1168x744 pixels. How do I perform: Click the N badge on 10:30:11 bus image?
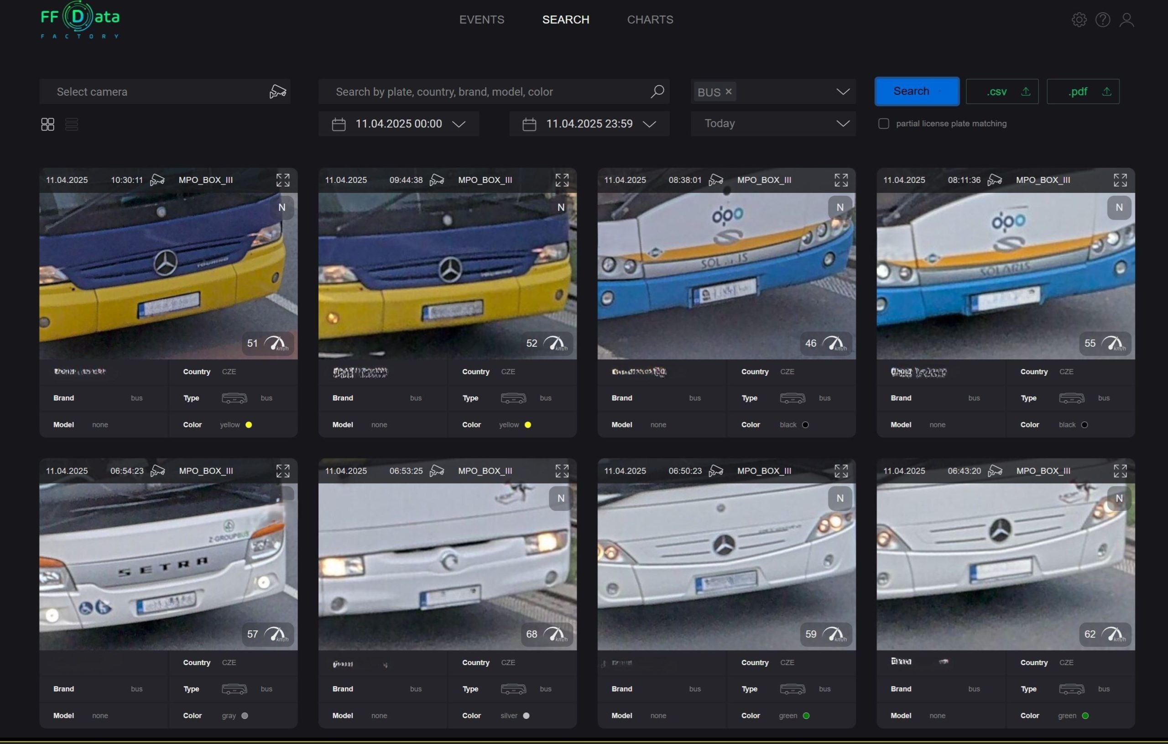pyautogui.click(x=282, y=208)
